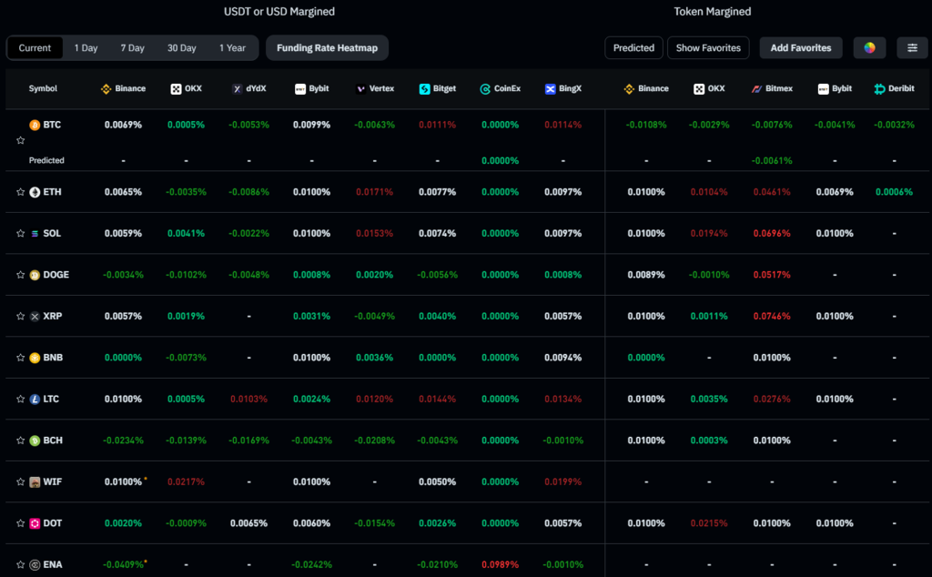Screen dimensions: 932x577
Task: Click the Deribit exchange logo
Action: [x=879, y=89]
